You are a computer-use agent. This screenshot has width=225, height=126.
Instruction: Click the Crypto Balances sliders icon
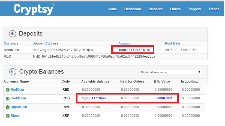pyautogui.click(x=13, y=72)
